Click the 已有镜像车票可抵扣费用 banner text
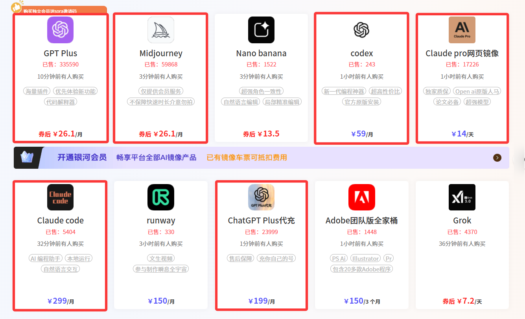Image resolution: width=525 pixels, height=319 pixels. click(x=247, y=158)
